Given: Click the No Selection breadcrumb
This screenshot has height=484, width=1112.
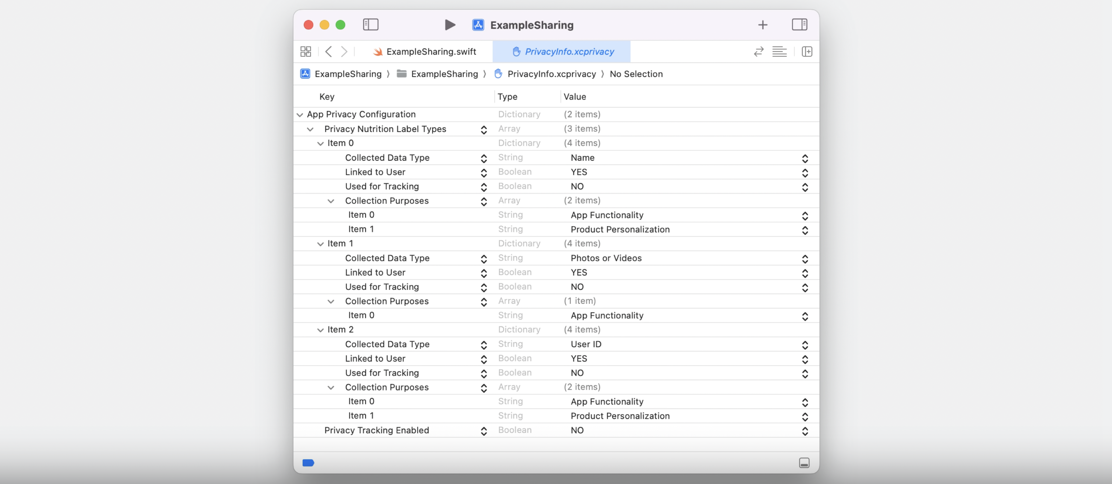Looking at the screenshot, I should click(x=636, y=74).
